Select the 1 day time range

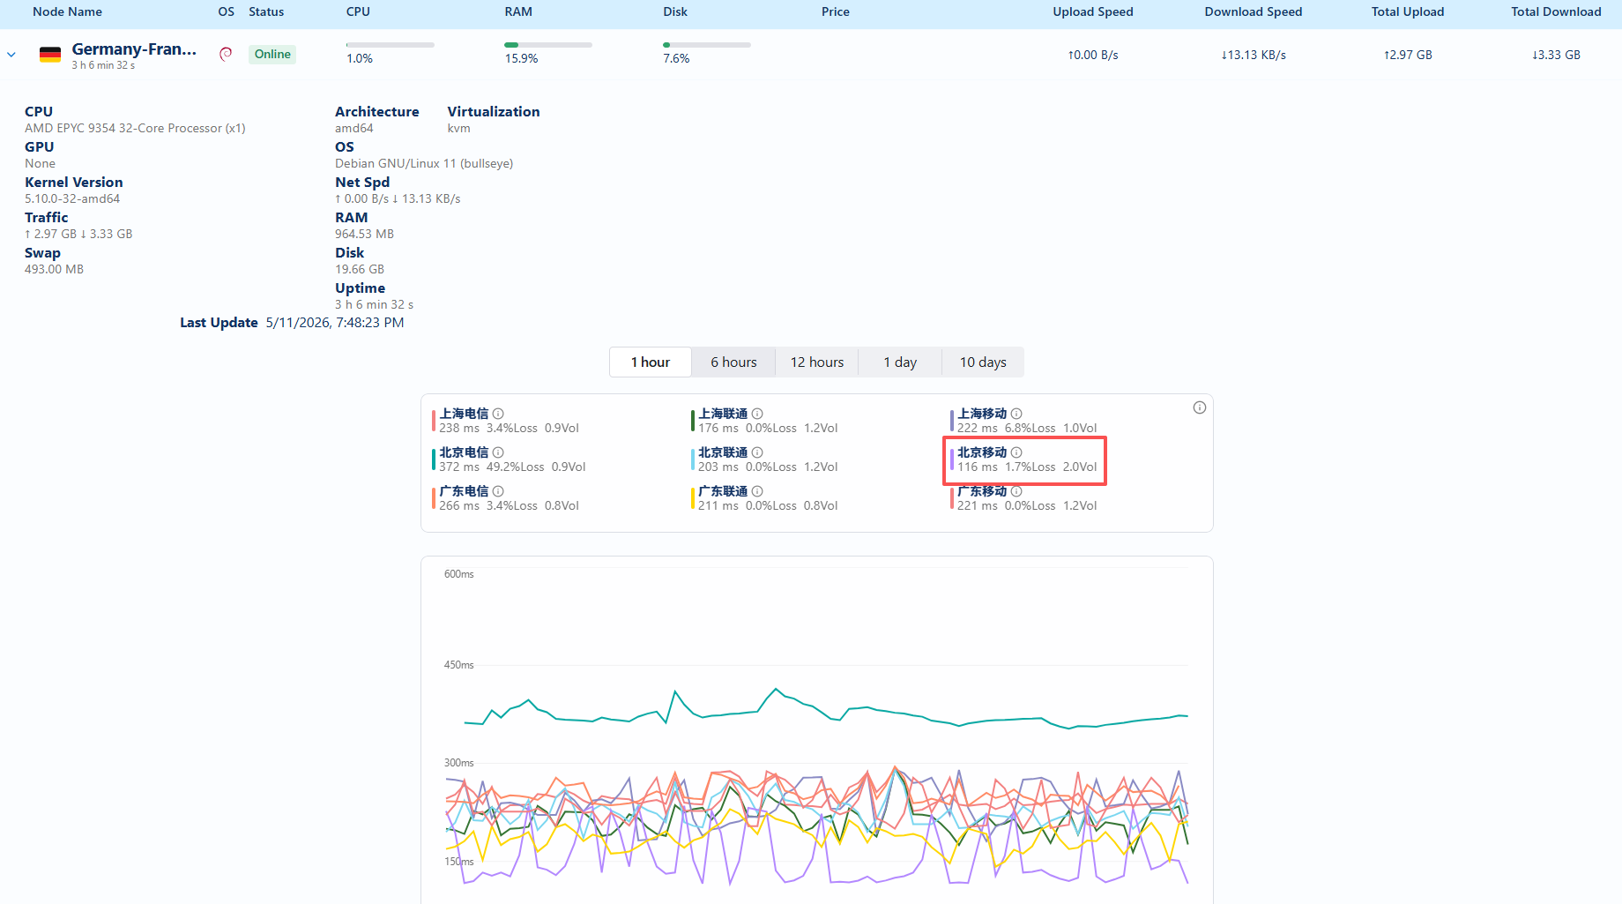900,362
